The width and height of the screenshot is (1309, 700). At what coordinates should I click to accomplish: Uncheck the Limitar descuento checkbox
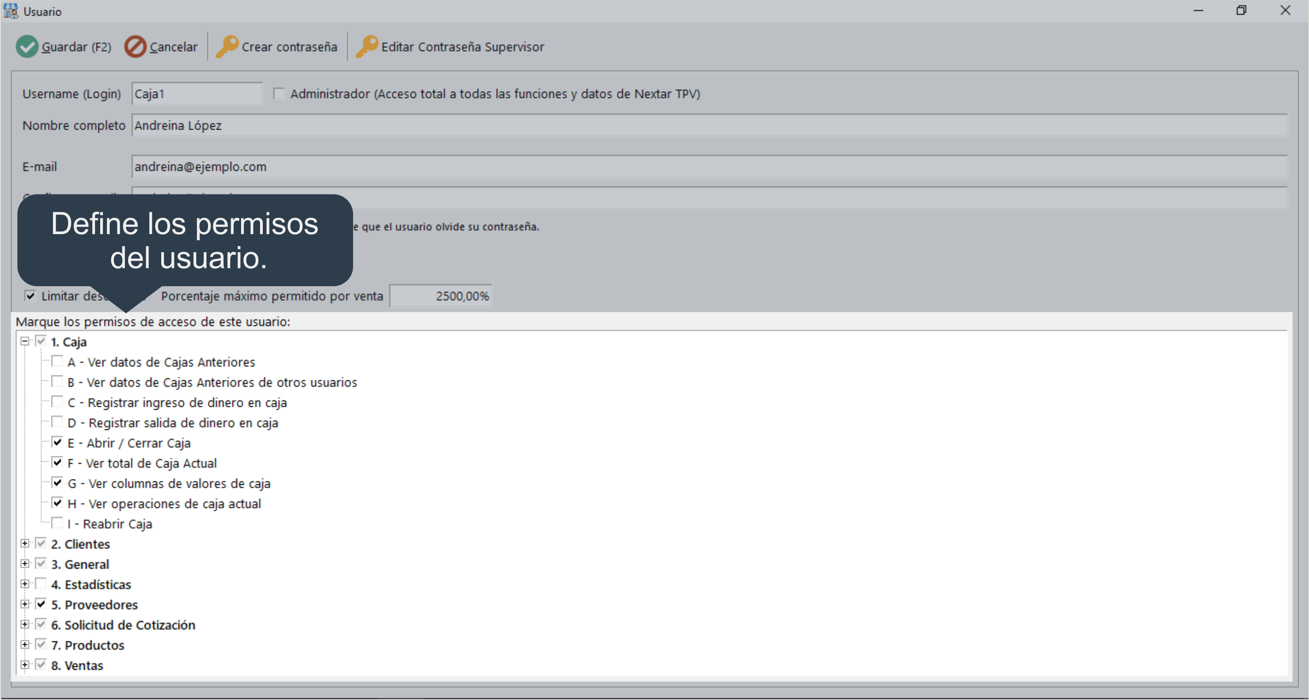(30, 296)
